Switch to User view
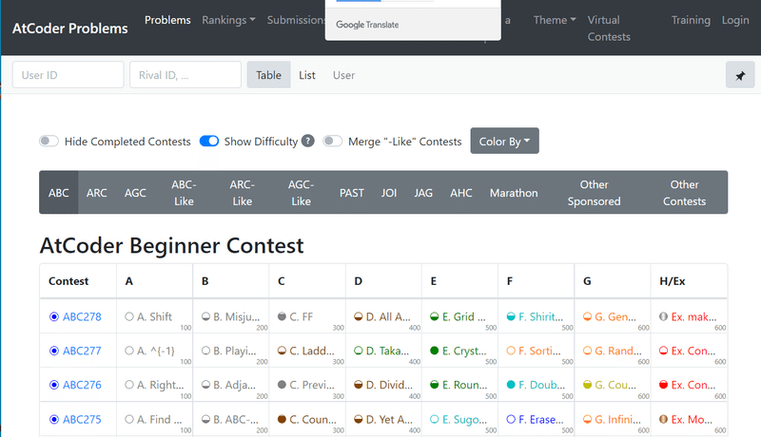This screenshot has height=437, width=761. [x=343, y=75]
